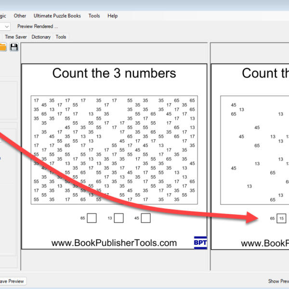289x289 pixels.
Task: Switch to the Time Saver tab
Action: (x=16, y=37)
